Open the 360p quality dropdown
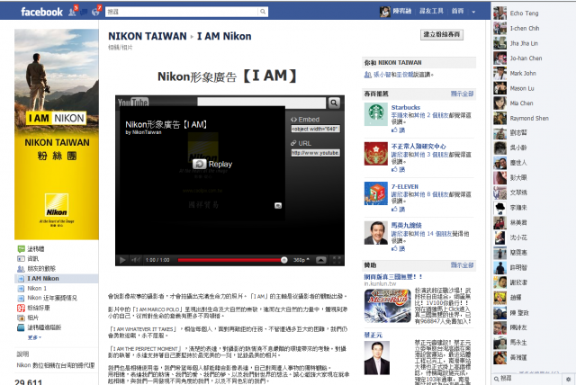Viewport: 576px width, 385px height. pyautogui.click(x=301, y=260)
